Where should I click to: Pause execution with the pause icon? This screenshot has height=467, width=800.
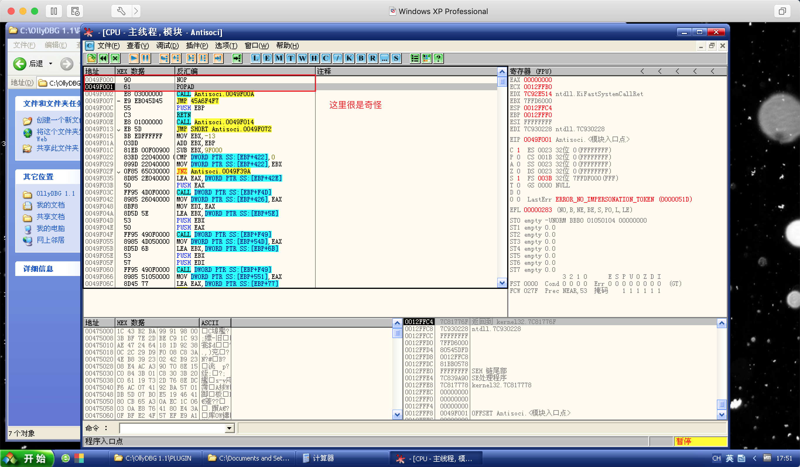[146, 58]
